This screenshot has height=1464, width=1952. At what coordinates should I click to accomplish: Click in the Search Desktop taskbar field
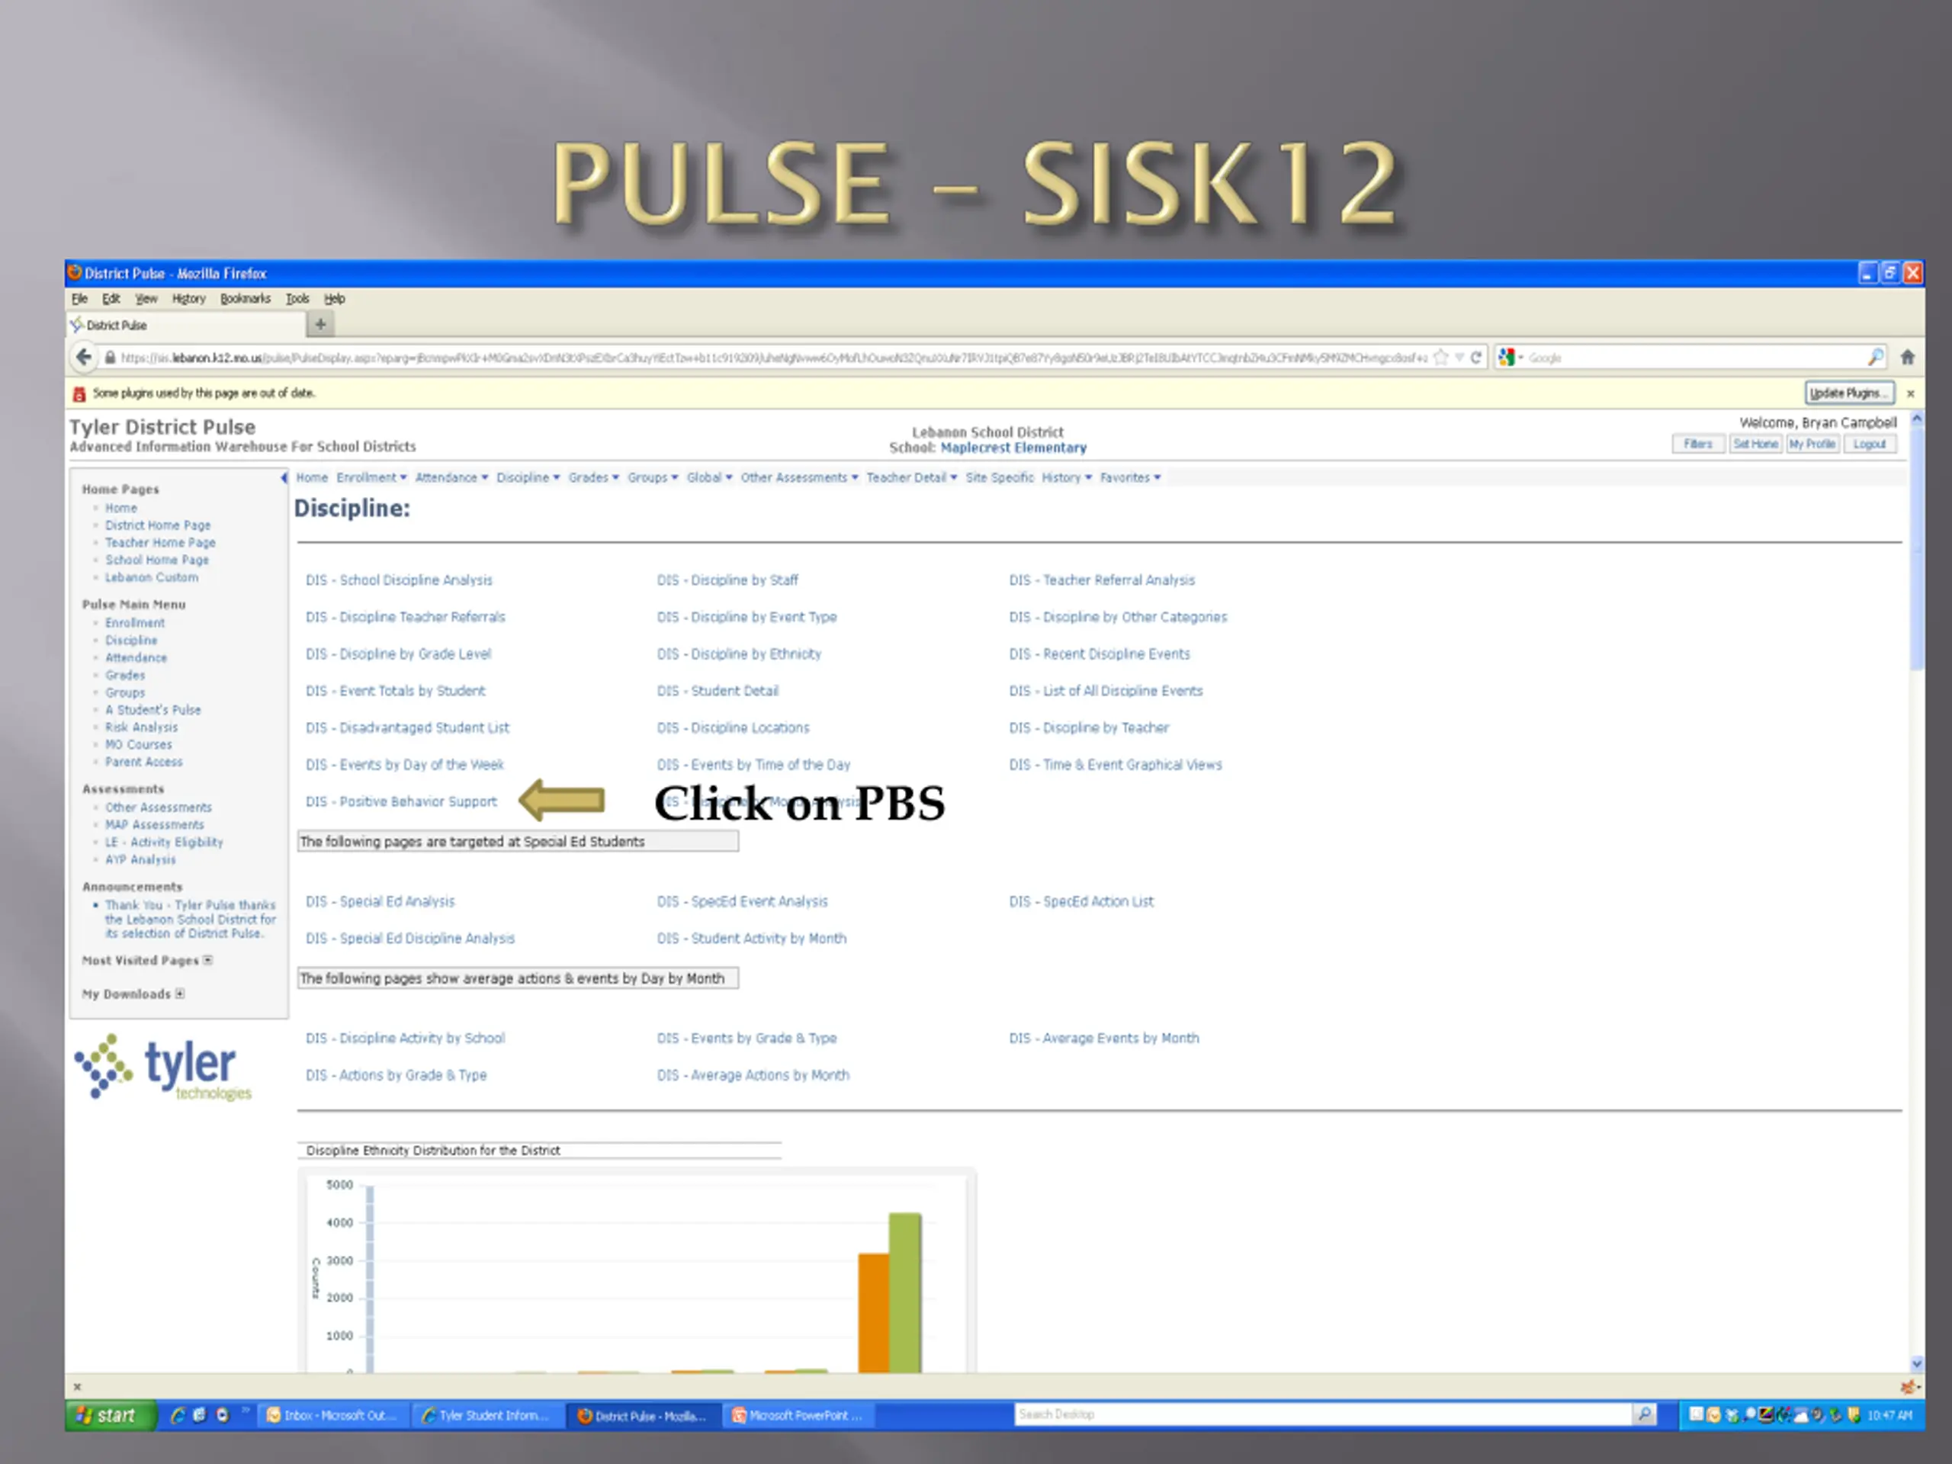coord(1324,1414)
